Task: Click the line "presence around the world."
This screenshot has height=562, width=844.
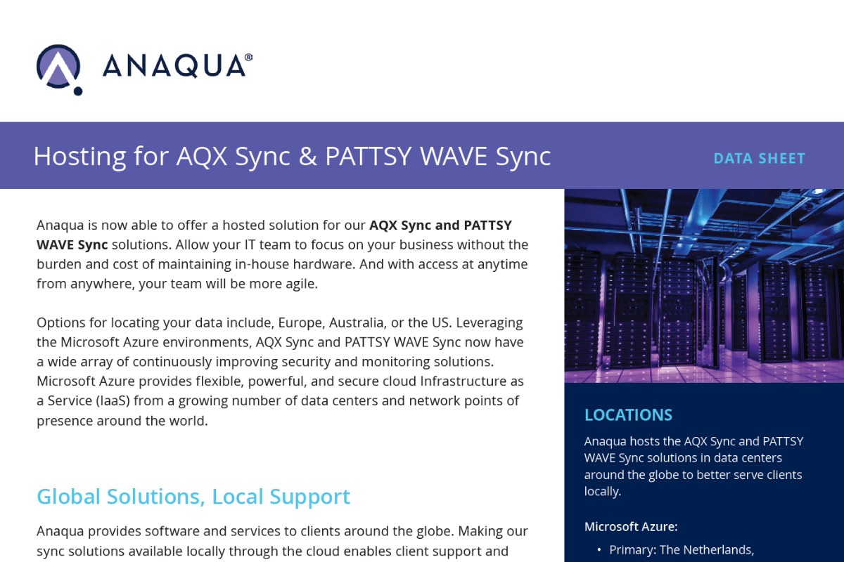Action: (122, 421)
